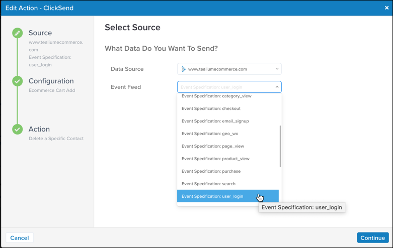393x248 pixels.
Task: Click the Continue button
Action: click(x=372, y=238)
